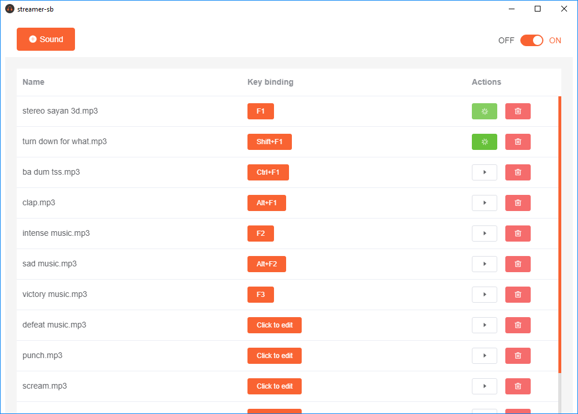Viewport: 578px width, 414px height.
Task: Delete intense music.mp3 via its trash icon
Action: coord(518,234)
